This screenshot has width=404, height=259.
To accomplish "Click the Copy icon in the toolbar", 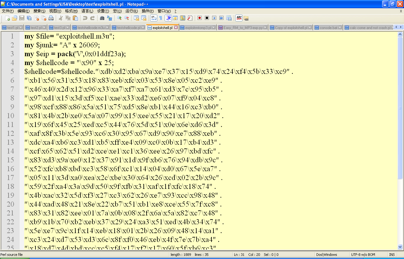I will click(x=68, y=18).
